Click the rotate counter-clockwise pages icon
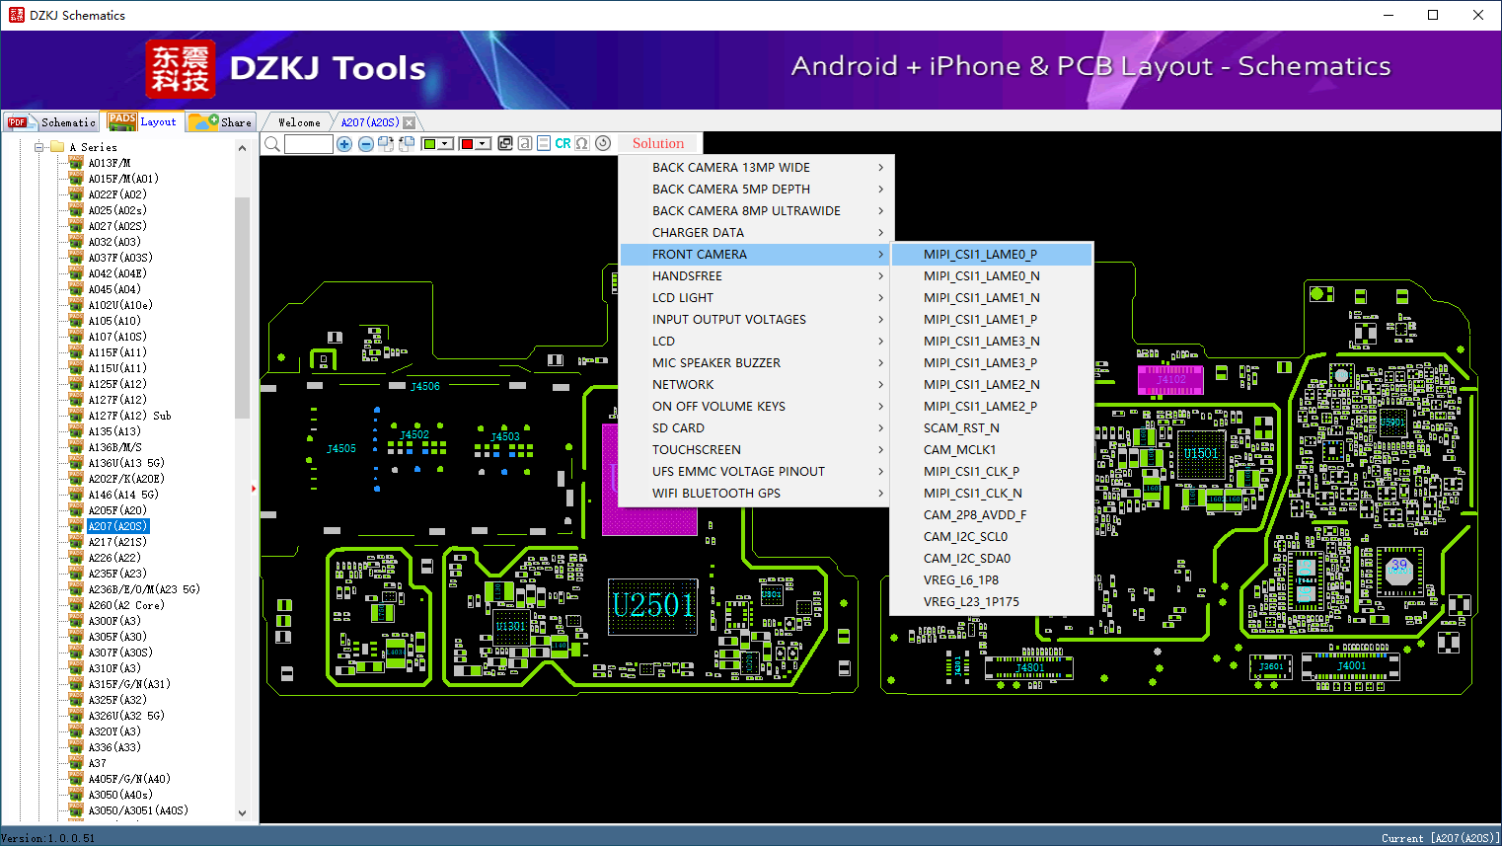1502x846 pixels. pyautogui.click(x=406, y=144)
